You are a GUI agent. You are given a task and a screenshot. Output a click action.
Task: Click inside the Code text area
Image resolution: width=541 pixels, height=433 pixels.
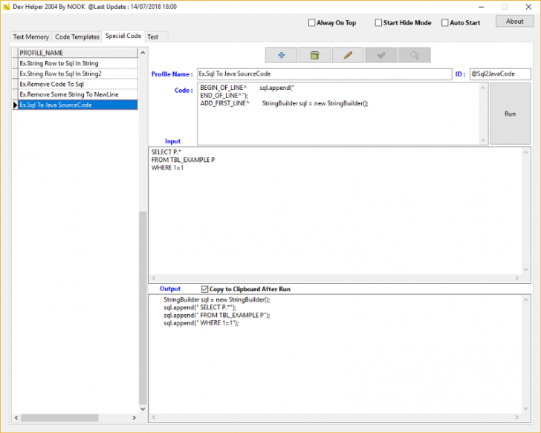[x=339, y=114]
